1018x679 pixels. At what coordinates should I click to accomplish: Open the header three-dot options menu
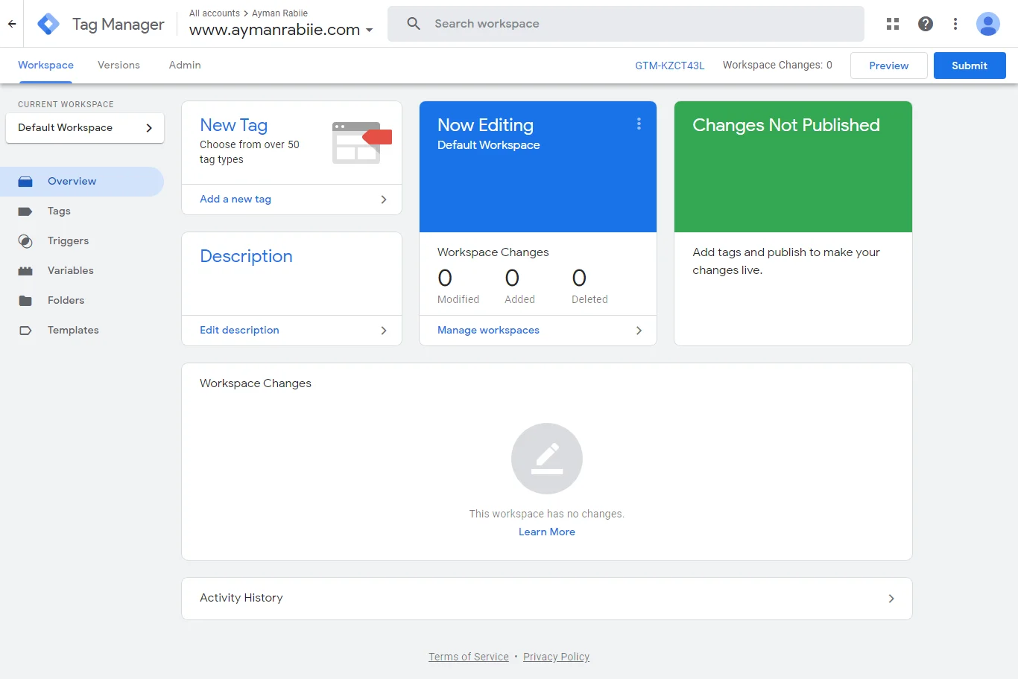(955, 24)
